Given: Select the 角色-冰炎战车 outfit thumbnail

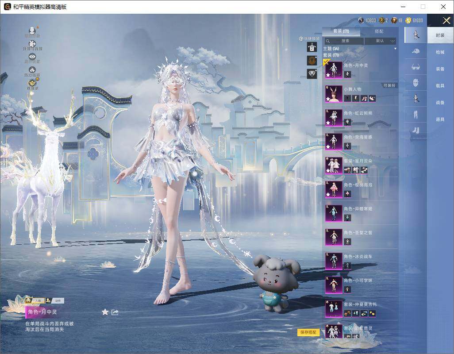Looking at the screenshot, I should (334, 261).
